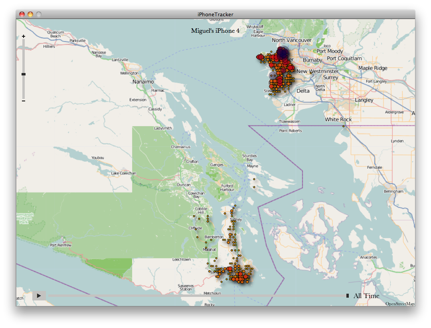Click the Lake Cowichan map label

(123, 173)
